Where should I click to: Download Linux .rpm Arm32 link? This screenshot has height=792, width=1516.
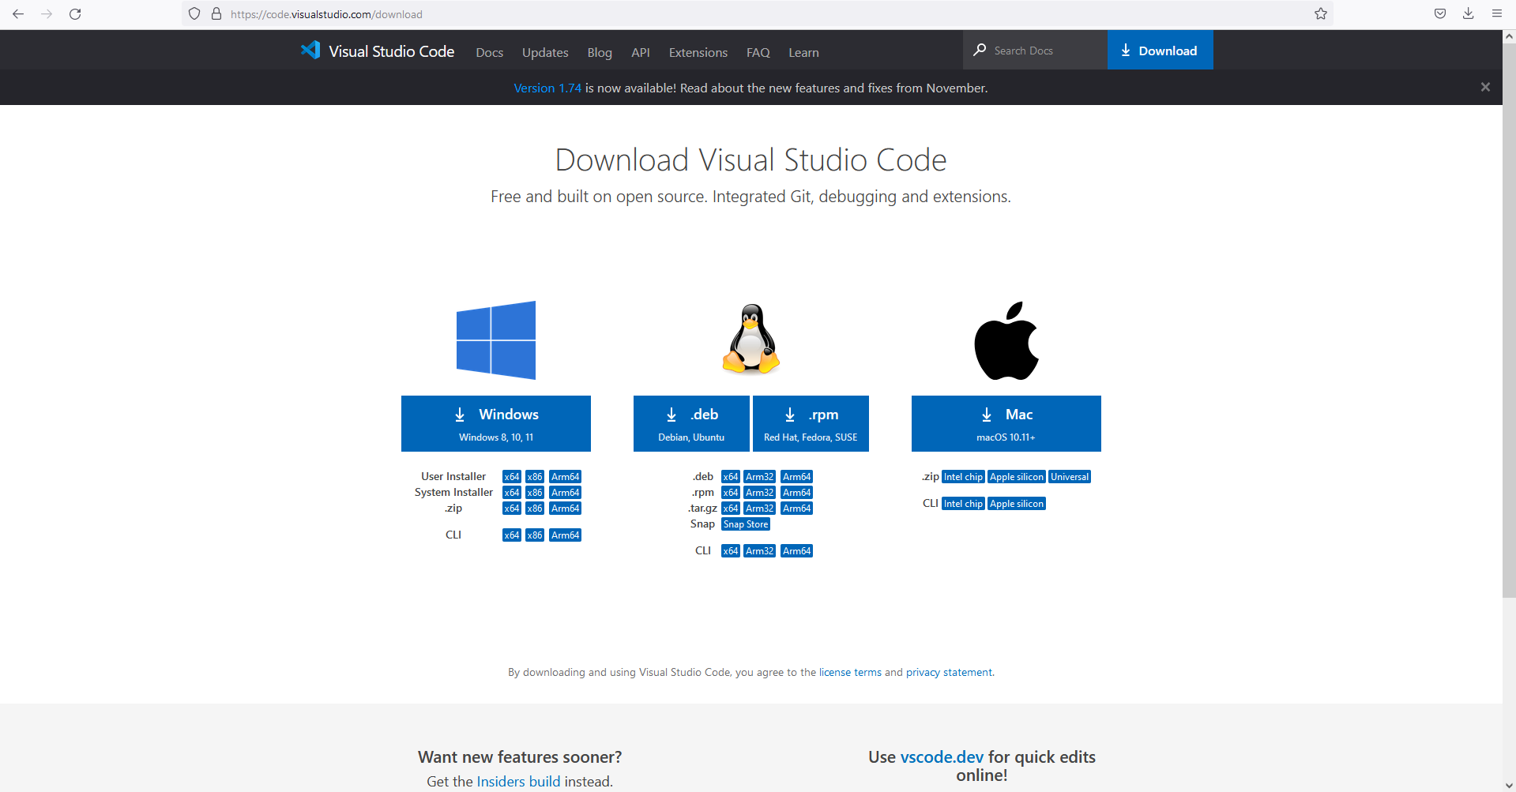[760, 493]
